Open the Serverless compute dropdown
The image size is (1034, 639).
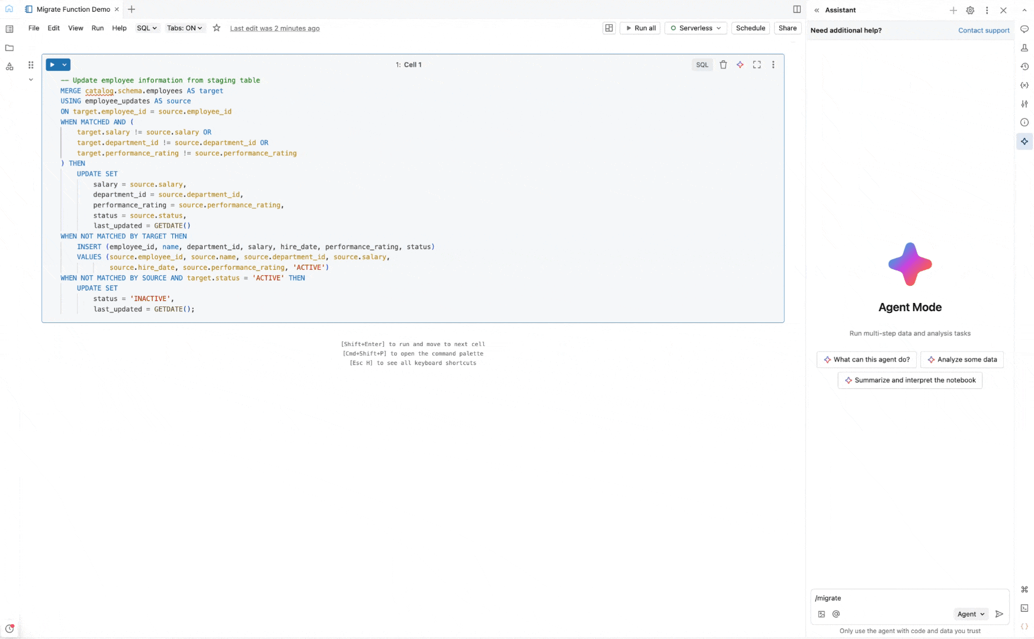695,28
